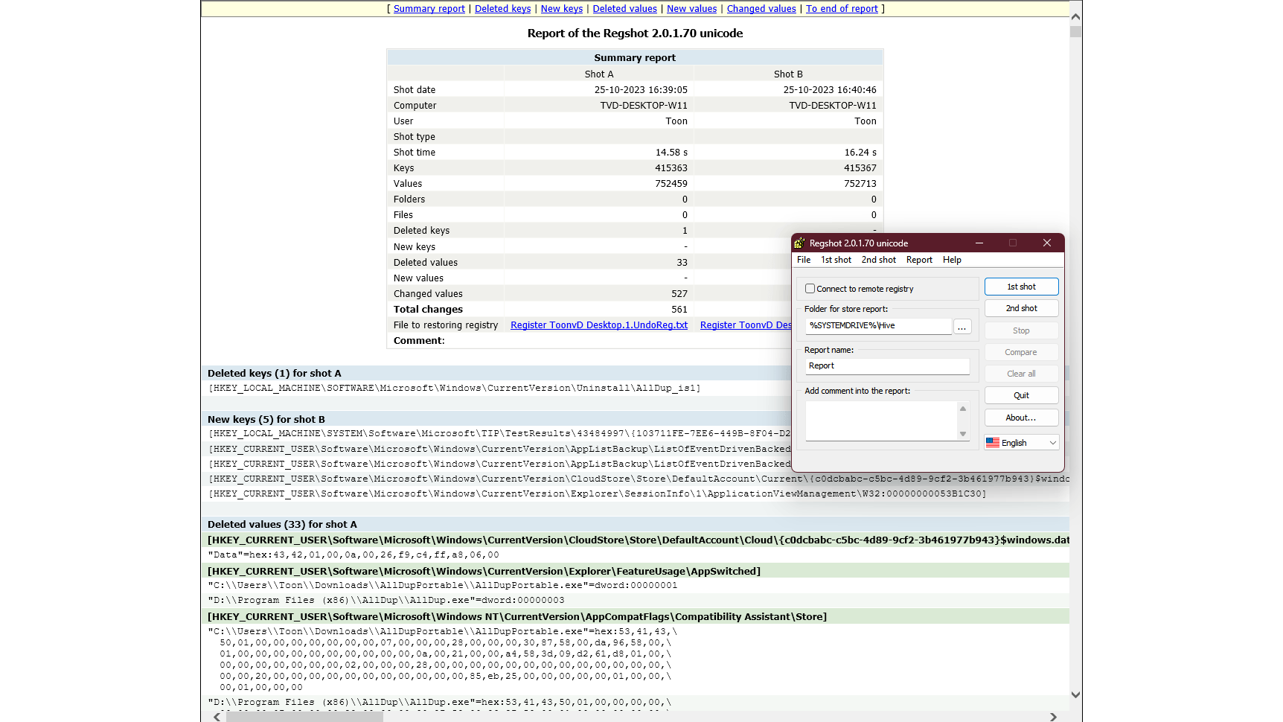The width and height of the screenshot is (1283, 722).
Task: Open the 1.UndoReg.txt restore file link
Action: (599, 325)
